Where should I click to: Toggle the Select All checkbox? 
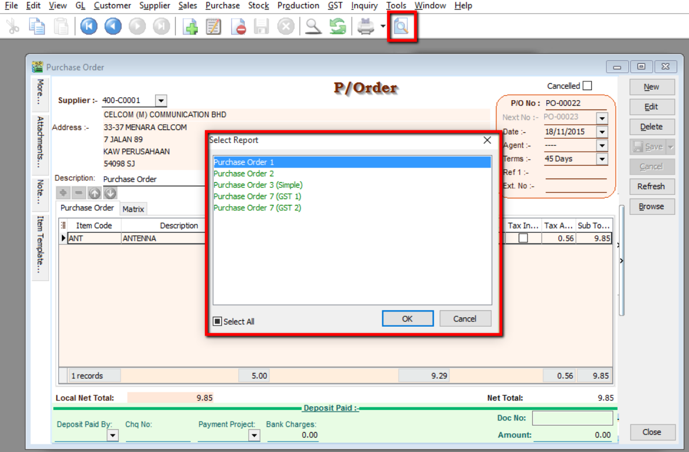coord(217,321)
